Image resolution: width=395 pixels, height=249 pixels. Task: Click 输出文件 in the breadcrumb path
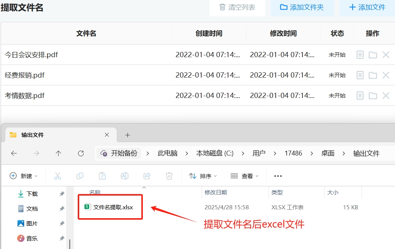pos(366,153)
